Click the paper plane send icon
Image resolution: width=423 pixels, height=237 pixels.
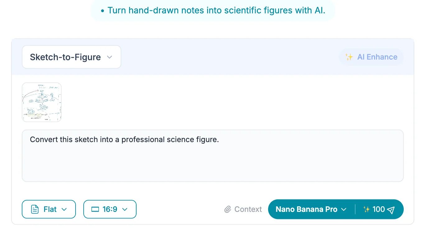[x=391, y=210]
